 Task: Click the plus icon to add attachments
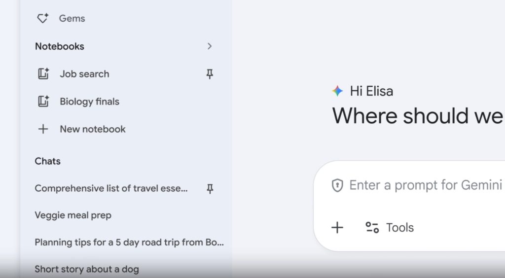[x=337, y=227]
